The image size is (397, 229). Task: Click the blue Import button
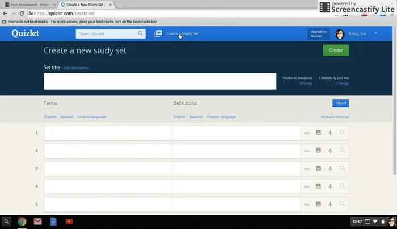coord(340,103)
